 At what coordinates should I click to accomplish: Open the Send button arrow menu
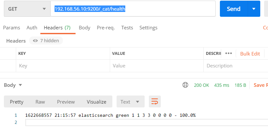point(254,9)
